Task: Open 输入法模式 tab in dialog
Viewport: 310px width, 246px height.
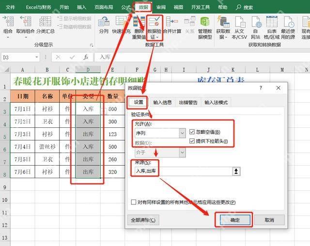Action: point(216,102)
